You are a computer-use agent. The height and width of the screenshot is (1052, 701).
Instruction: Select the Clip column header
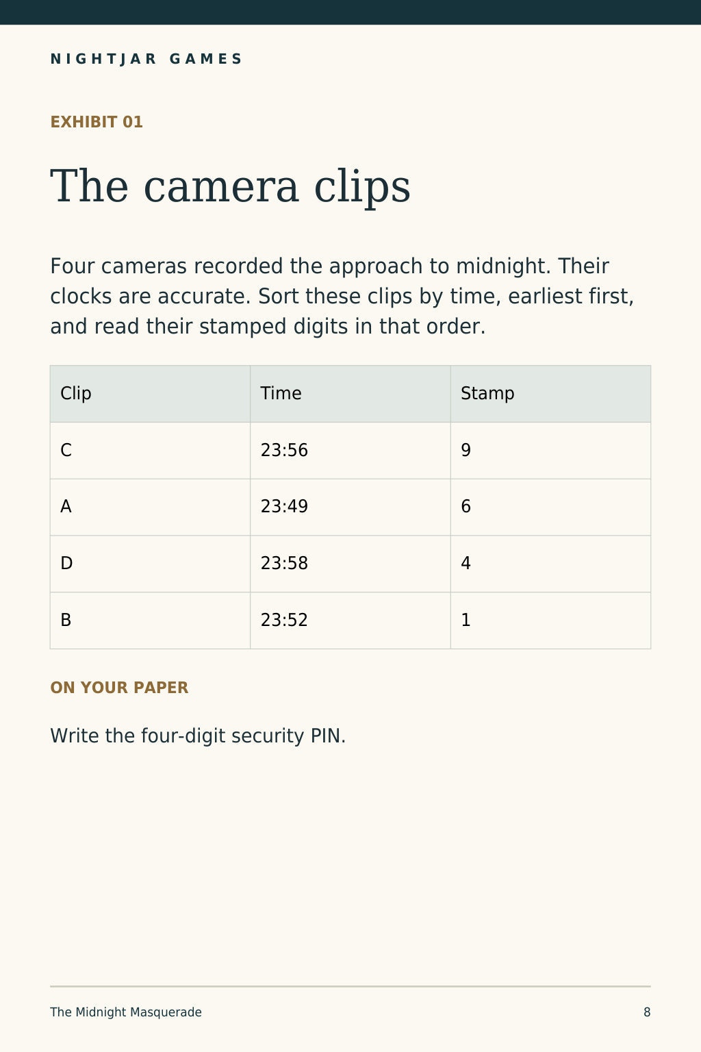click(150, 394)
